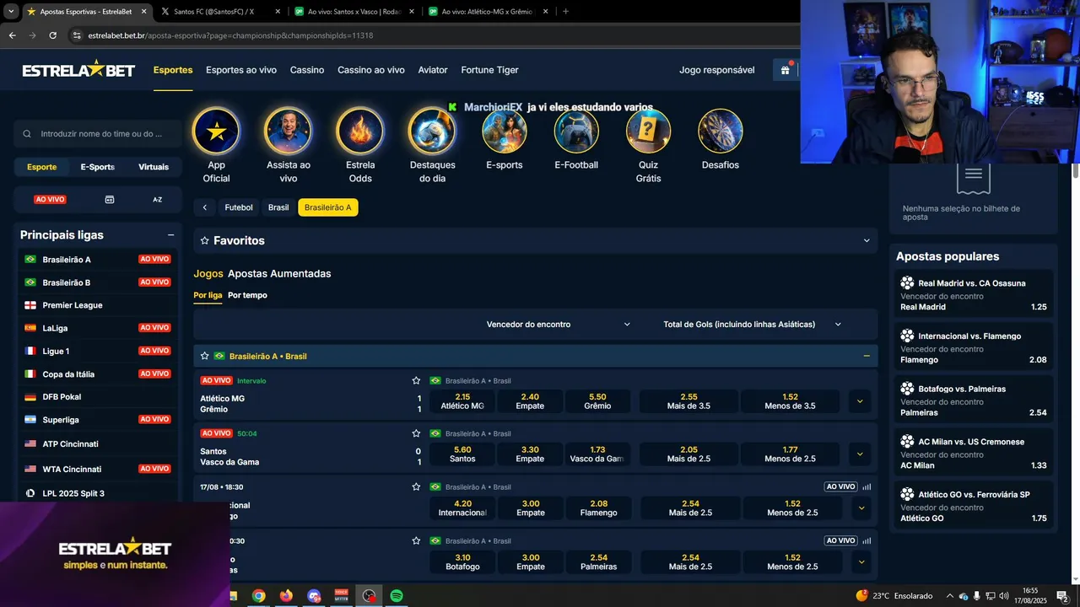Open the Assista ao vivo circle
Image resolution: width=1080 pixels, height=607 pixels.
(289, 132)
